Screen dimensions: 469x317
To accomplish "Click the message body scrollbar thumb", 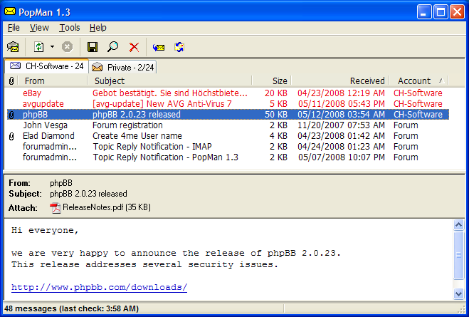I will (x=458, y=255).
